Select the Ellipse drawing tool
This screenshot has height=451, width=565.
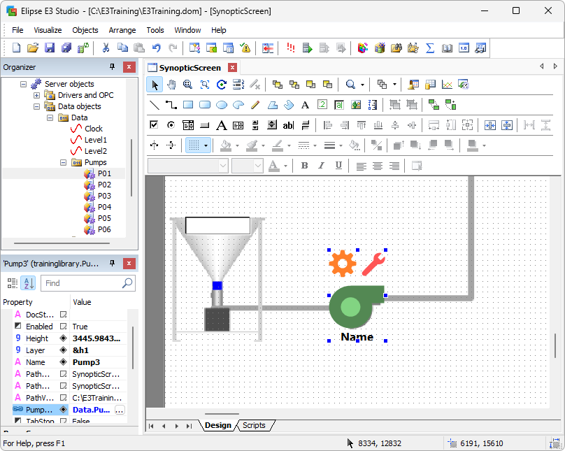222,105
